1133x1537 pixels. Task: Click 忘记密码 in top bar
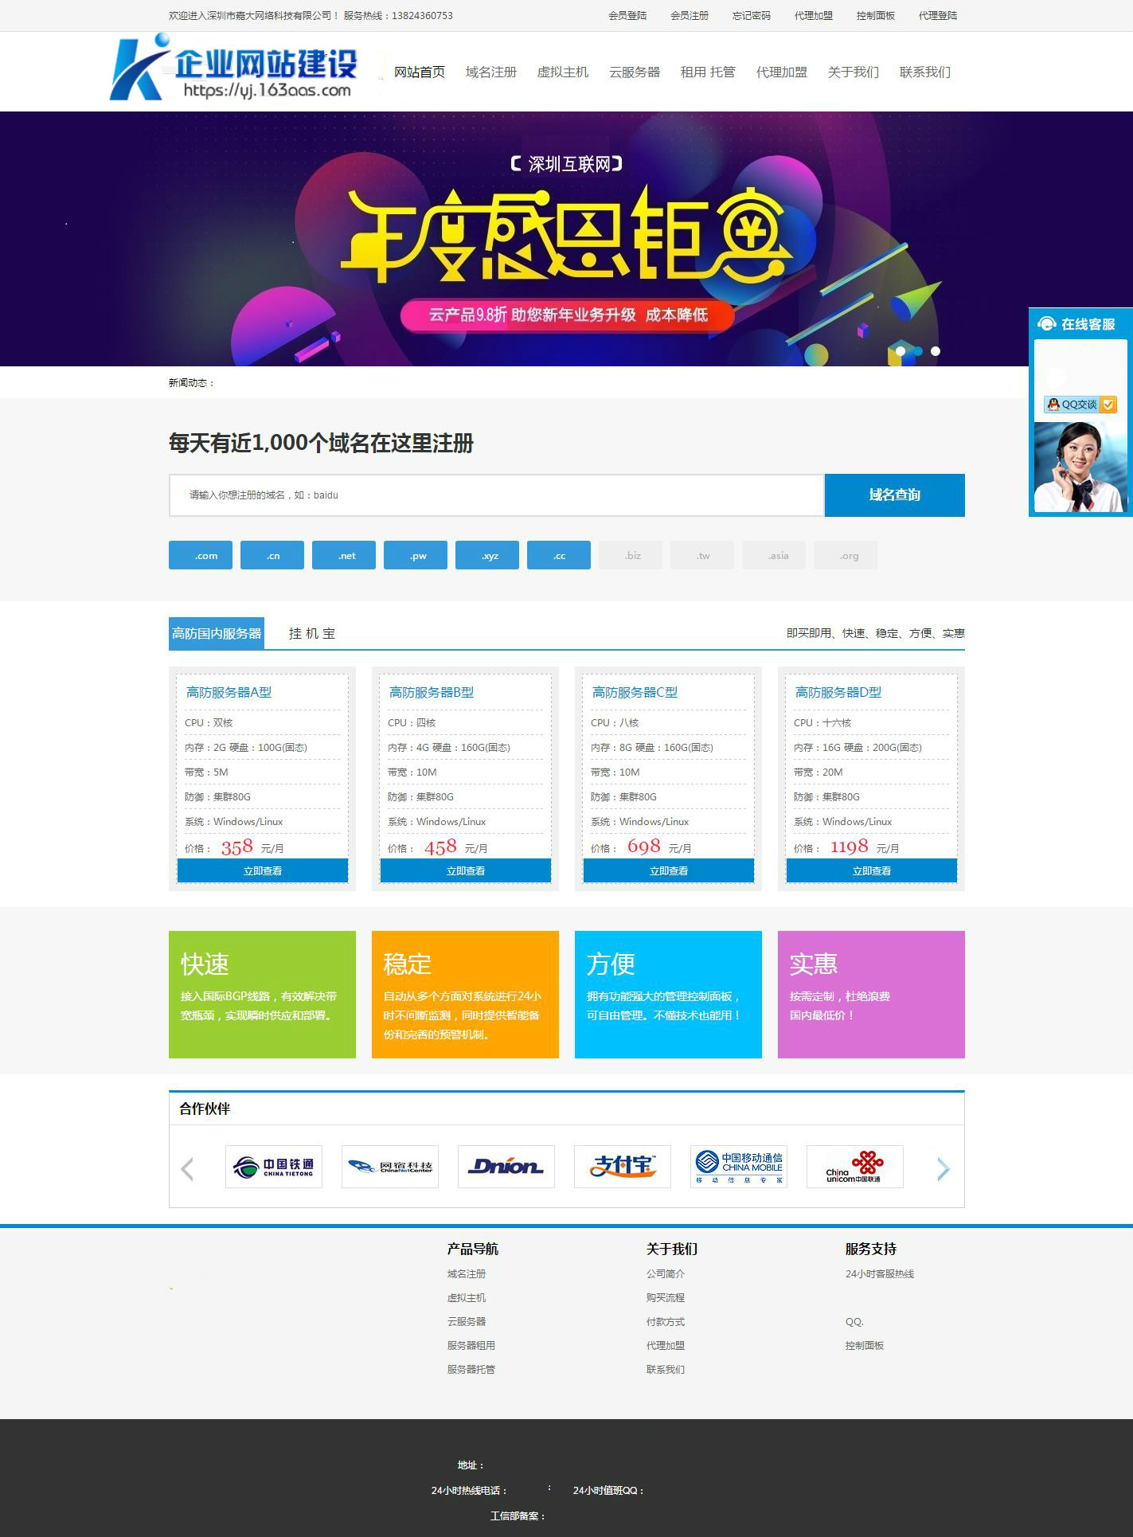[752, 16]
